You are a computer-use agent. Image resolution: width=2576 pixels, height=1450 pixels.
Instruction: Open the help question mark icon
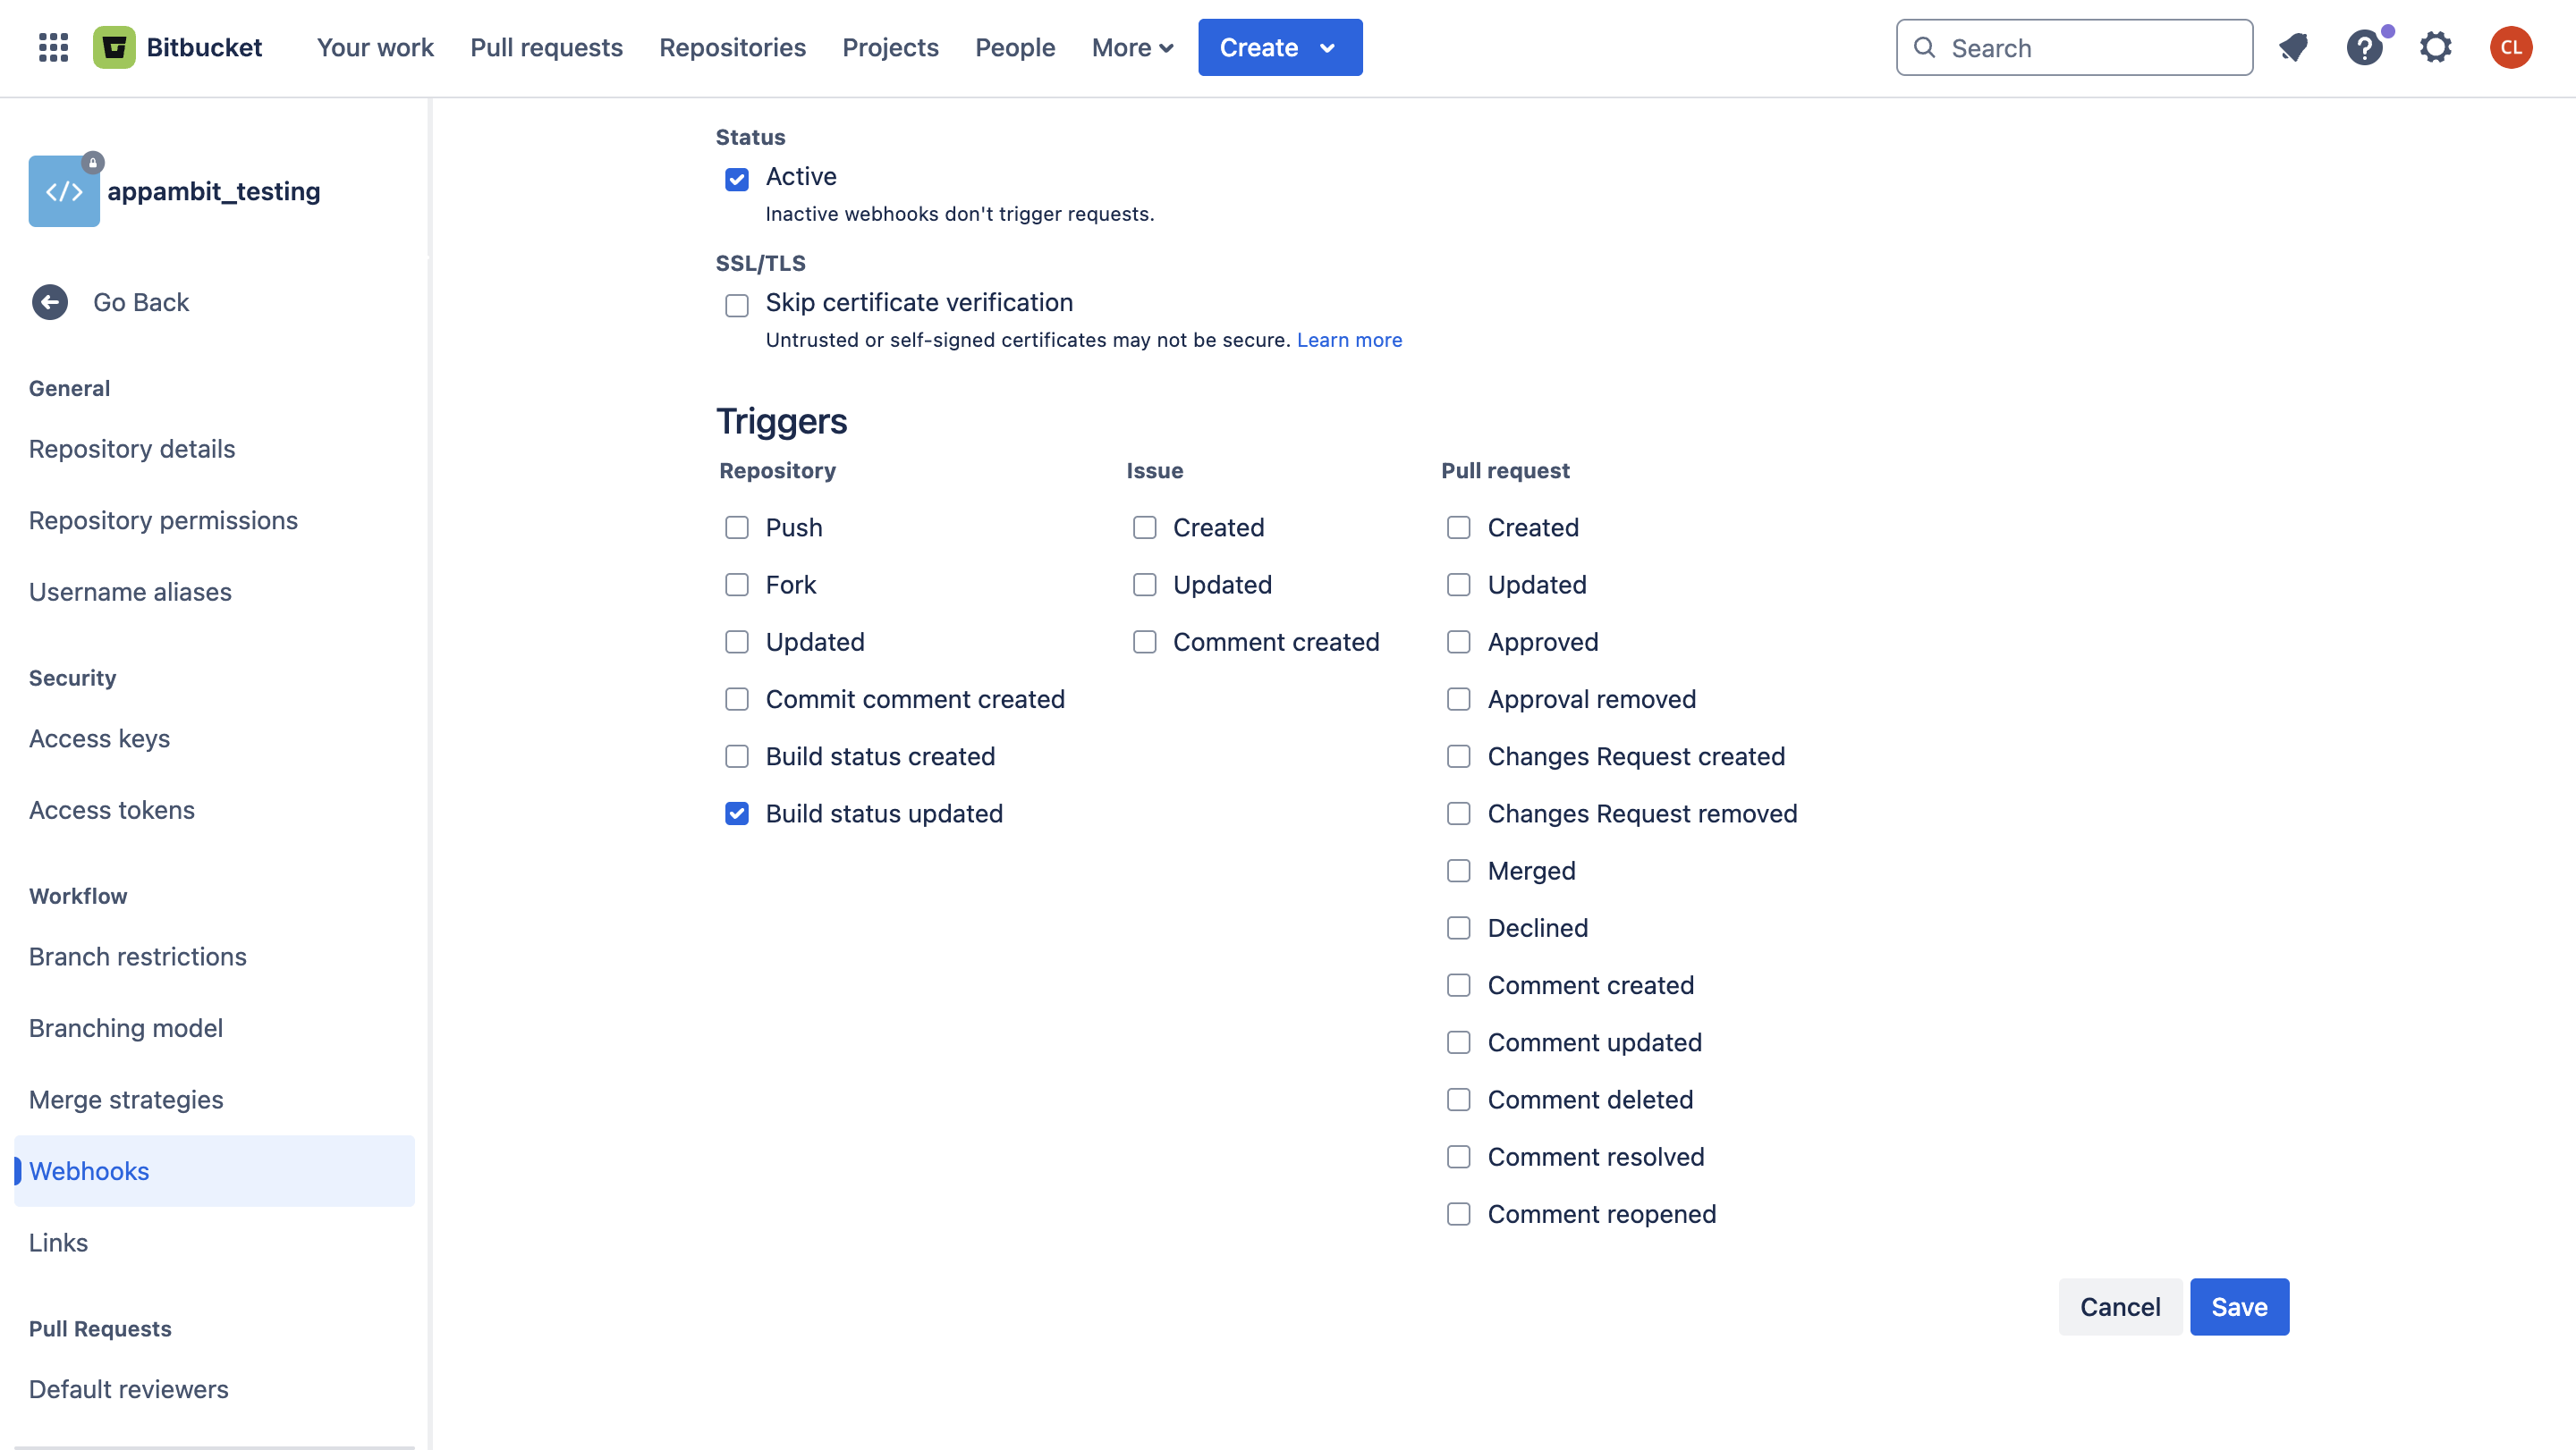coord(2364,47)
